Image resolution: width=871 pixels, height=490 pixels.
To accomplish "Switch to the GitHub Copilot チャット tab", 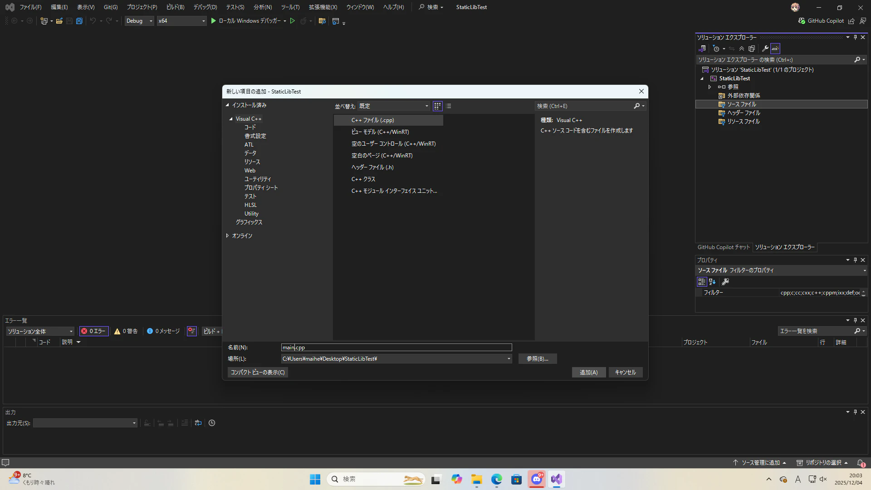I will (x=724, y=247).
